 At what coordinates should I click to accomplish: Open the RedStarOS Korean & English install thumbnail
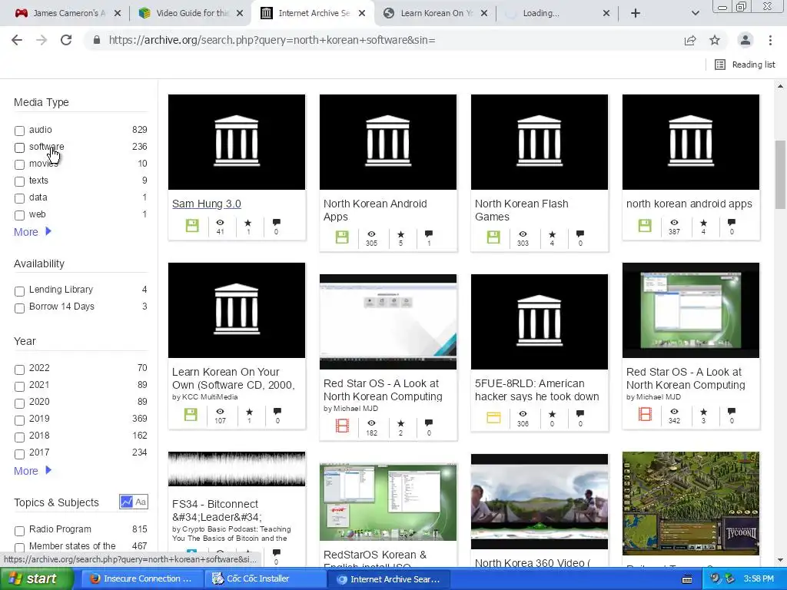coord(388,502)
